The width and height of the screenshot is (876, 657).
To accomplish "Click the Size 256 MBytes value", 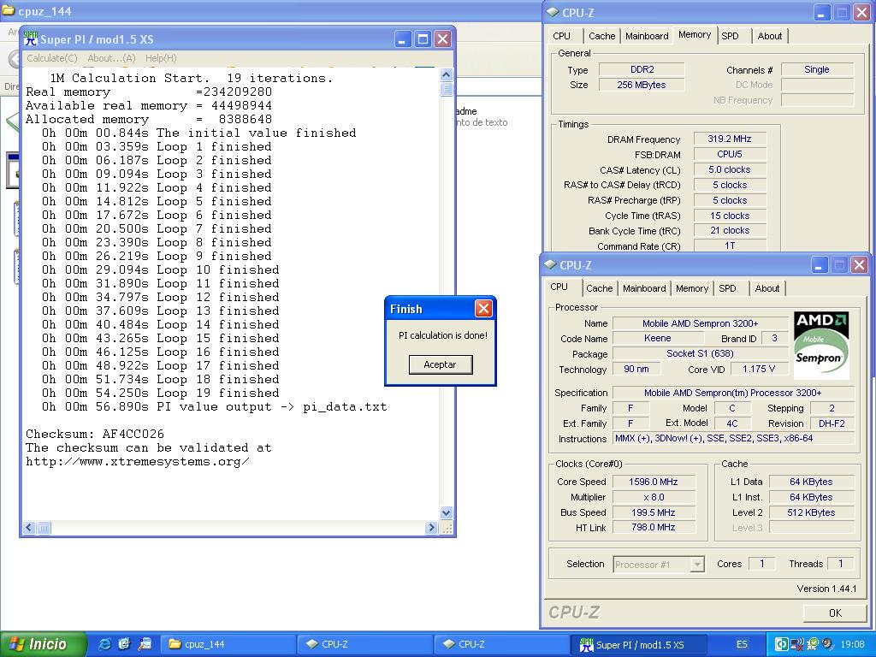I will coord(642,85).
